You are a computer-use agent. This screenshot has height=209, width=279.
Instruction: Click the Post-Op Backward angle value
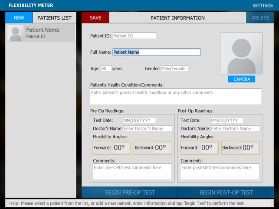[x=250, y=147]
